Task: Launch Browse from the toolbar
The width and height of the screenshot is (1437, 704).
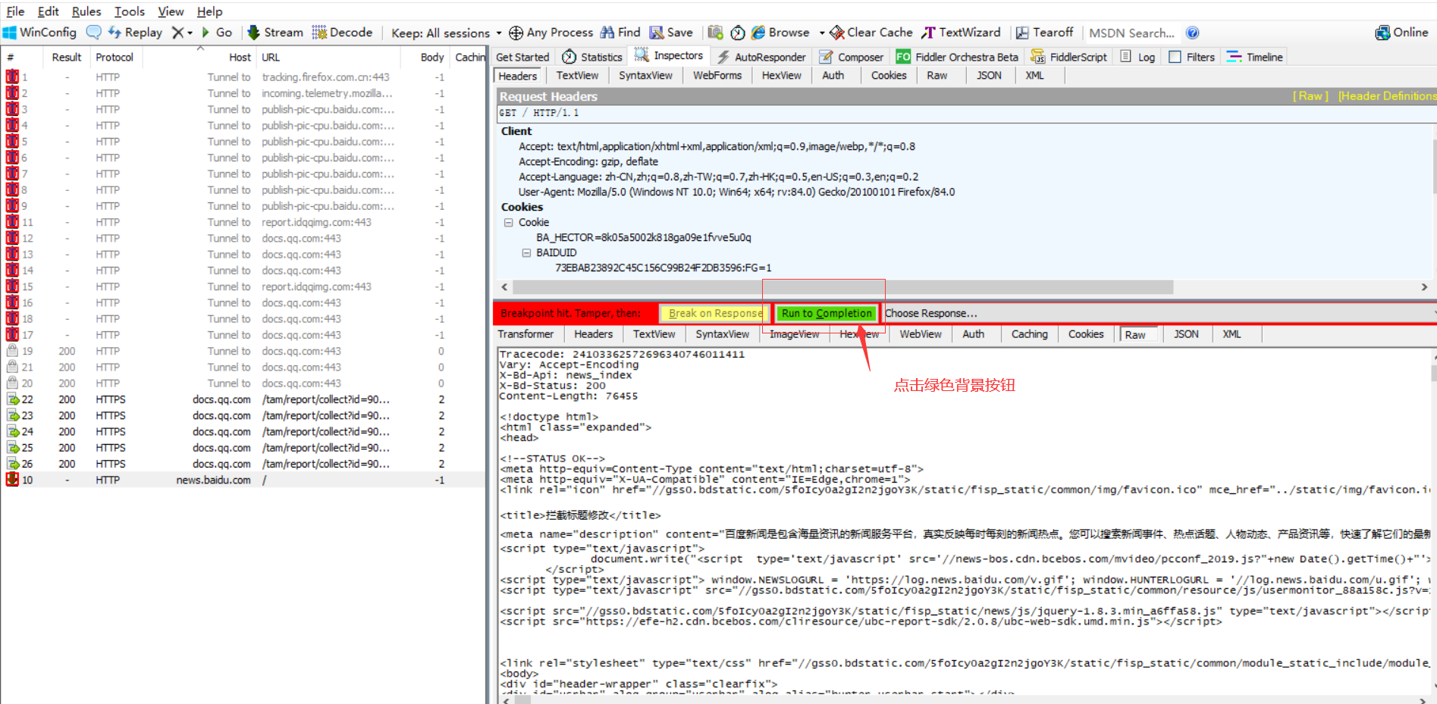Action: [x=780, y=33]
